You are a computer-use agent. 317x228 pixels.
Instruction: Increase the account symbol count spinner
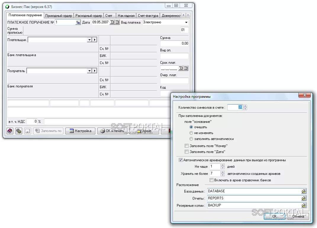[x=245, y=106]
